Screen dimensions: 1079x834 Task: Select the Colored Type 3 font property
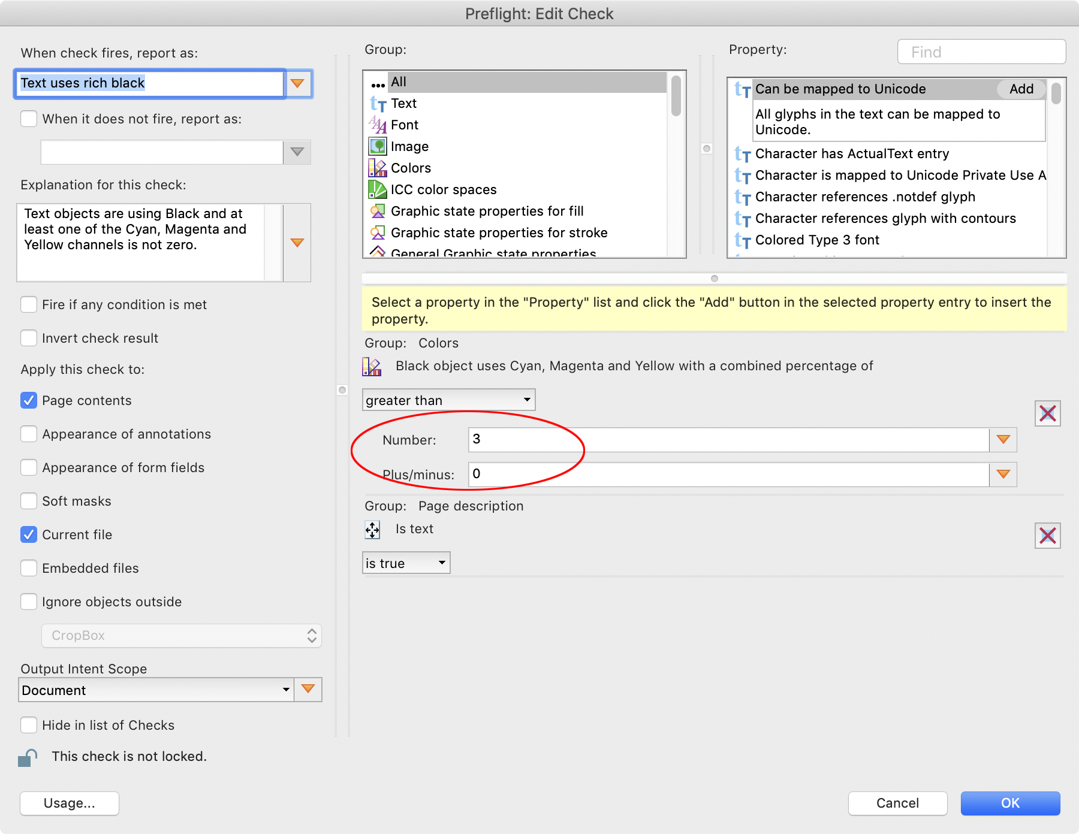(x=818, y=240)
